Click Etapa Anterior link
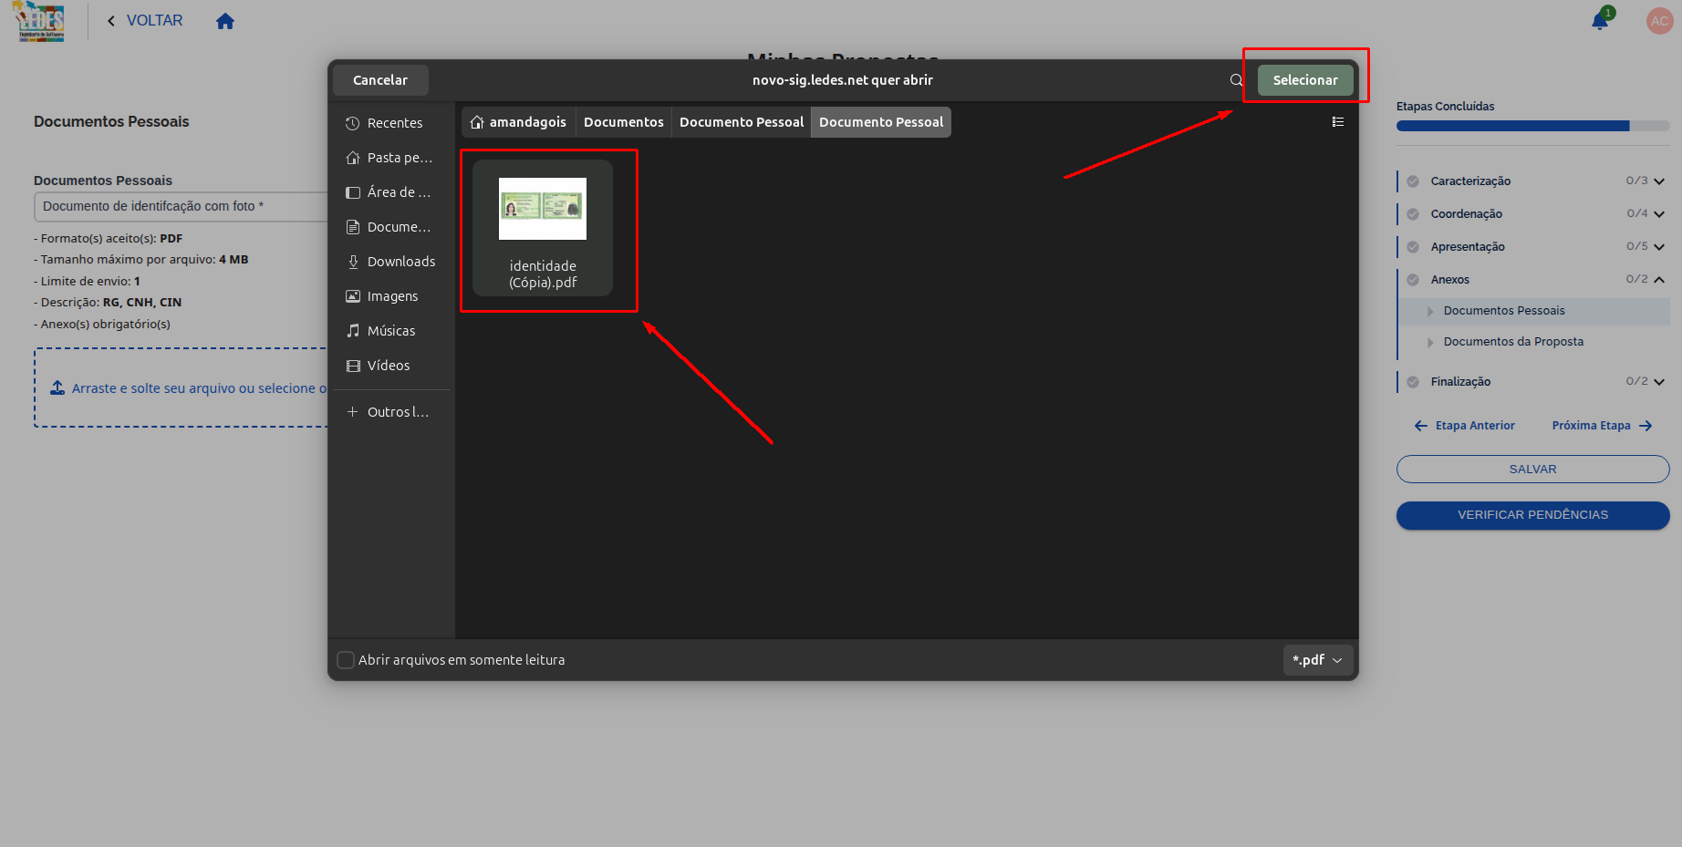The height and width of the screenshot is (847, 1682). (1465, 426)
